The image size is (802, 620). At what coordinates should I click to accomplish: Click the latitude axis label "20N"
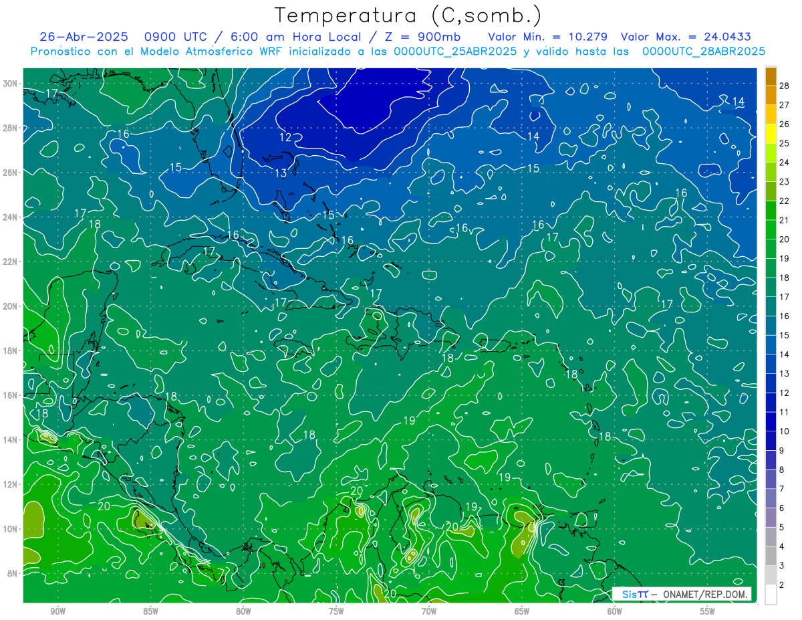(x=11, y=306)
